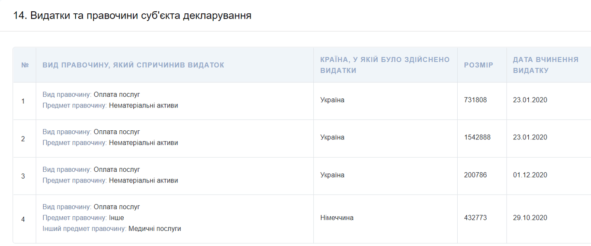Click the section 14 heading about видатки

pos(132,16)
